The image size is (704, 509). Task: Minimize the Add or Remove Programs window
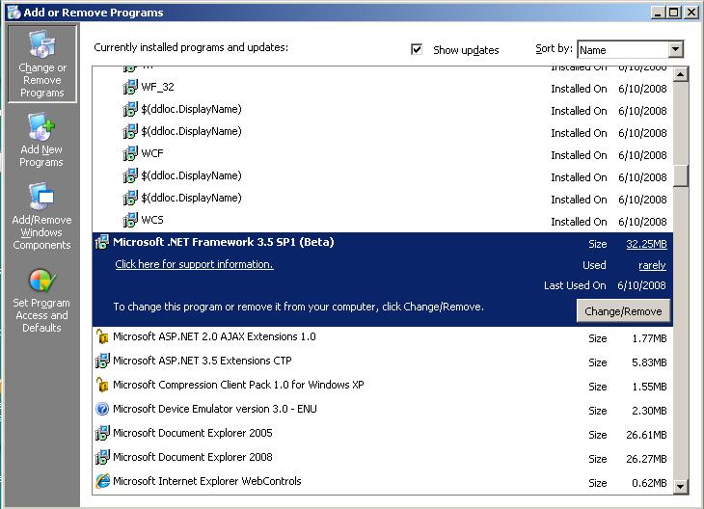coord(658,13)
